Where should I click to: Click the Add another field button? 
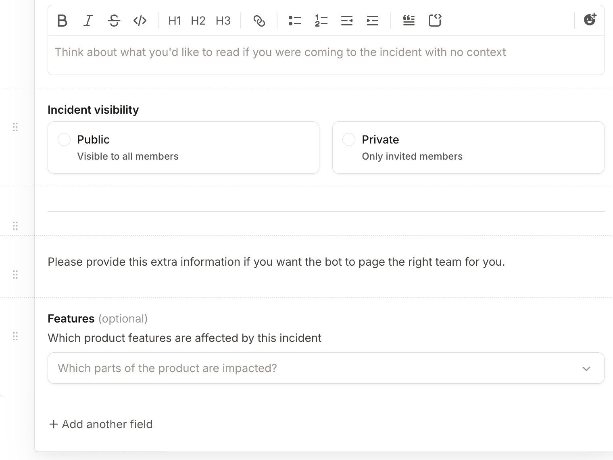(x=101, y=424)
